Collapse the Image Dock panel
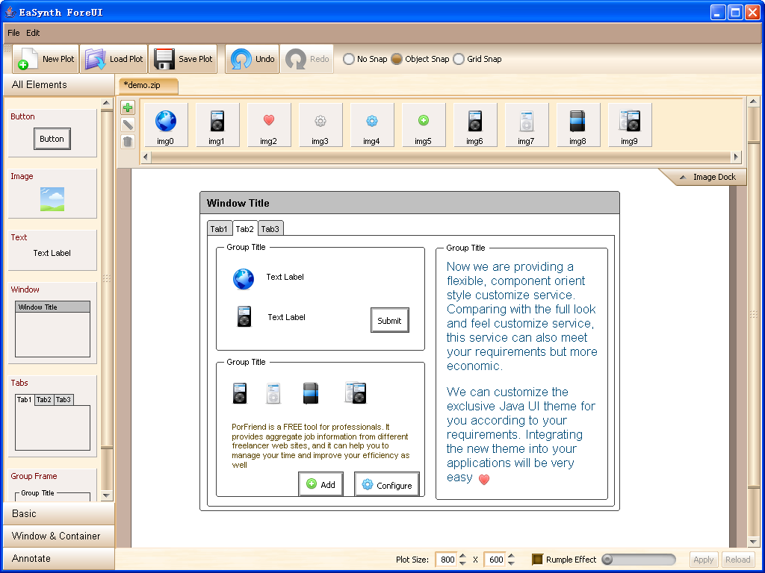 [x=703, y=177]
